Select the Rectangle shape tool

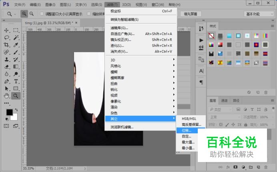coord(16,89)
